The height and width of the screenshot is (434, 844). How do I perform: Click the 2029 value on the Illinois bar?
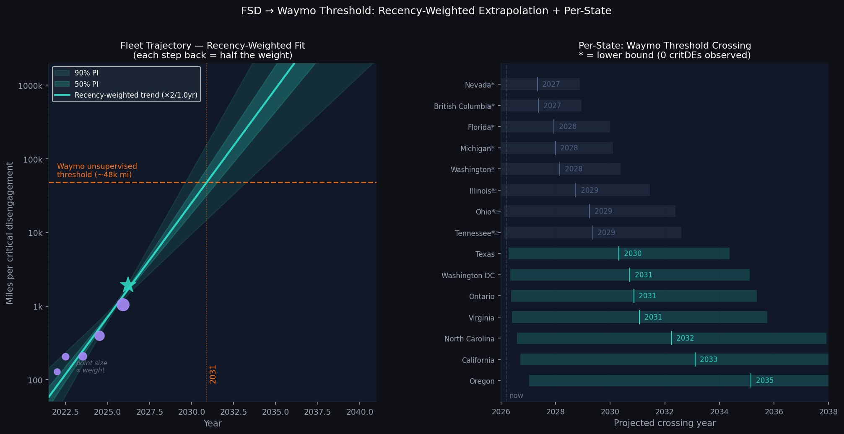590,190
